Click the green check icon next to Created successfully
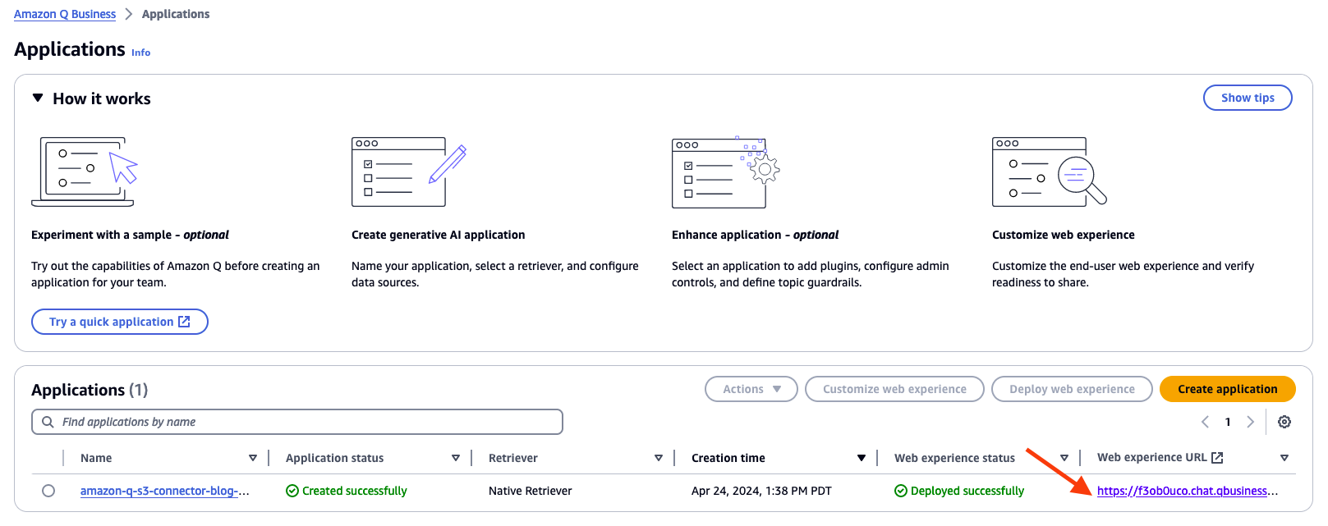1328x526 pixels. (x=292, y=491)
